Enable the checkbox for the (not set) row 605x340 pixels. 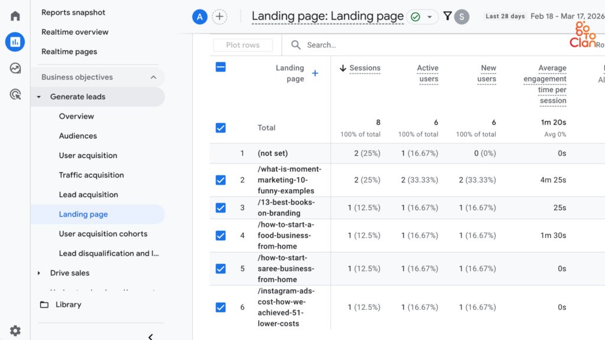(220, 153)
